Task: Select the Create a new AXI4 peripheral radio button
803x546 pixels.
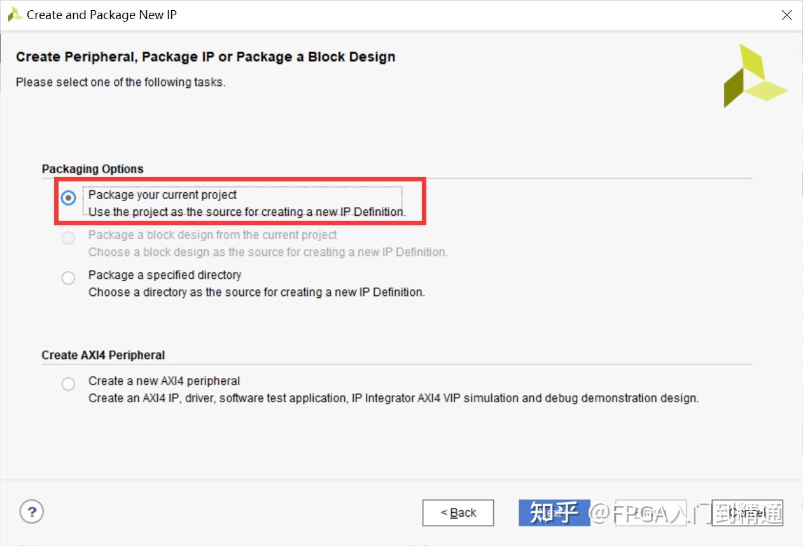Action: 69,384
